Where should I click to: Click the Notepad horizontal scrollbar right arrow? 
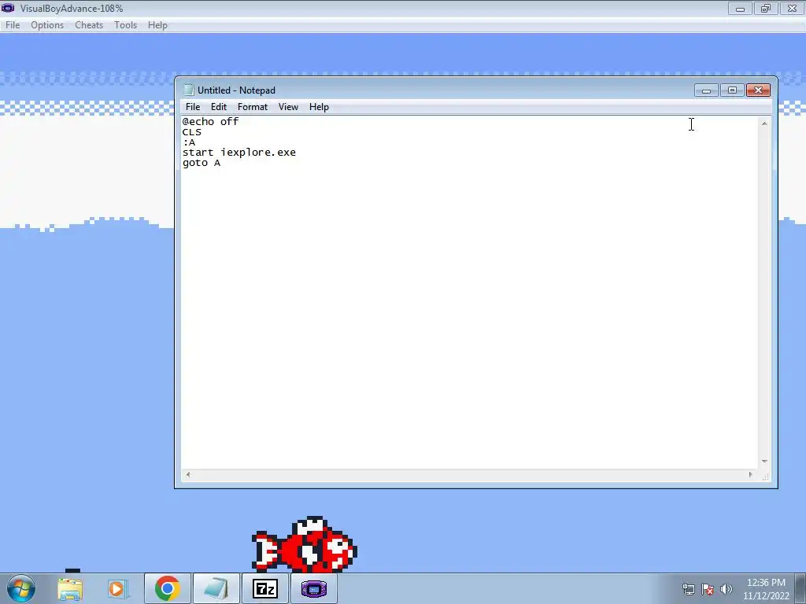coord(750,474)
